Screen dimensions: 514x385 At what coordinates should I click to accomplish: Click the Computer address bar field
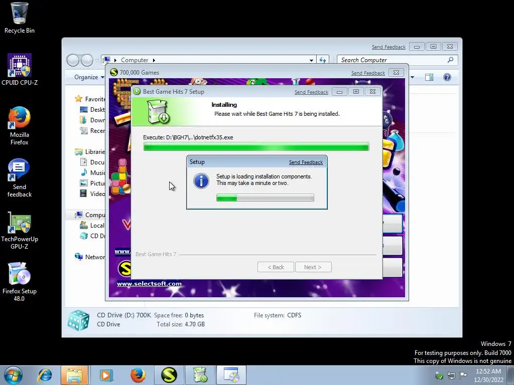tap(208, 60)
